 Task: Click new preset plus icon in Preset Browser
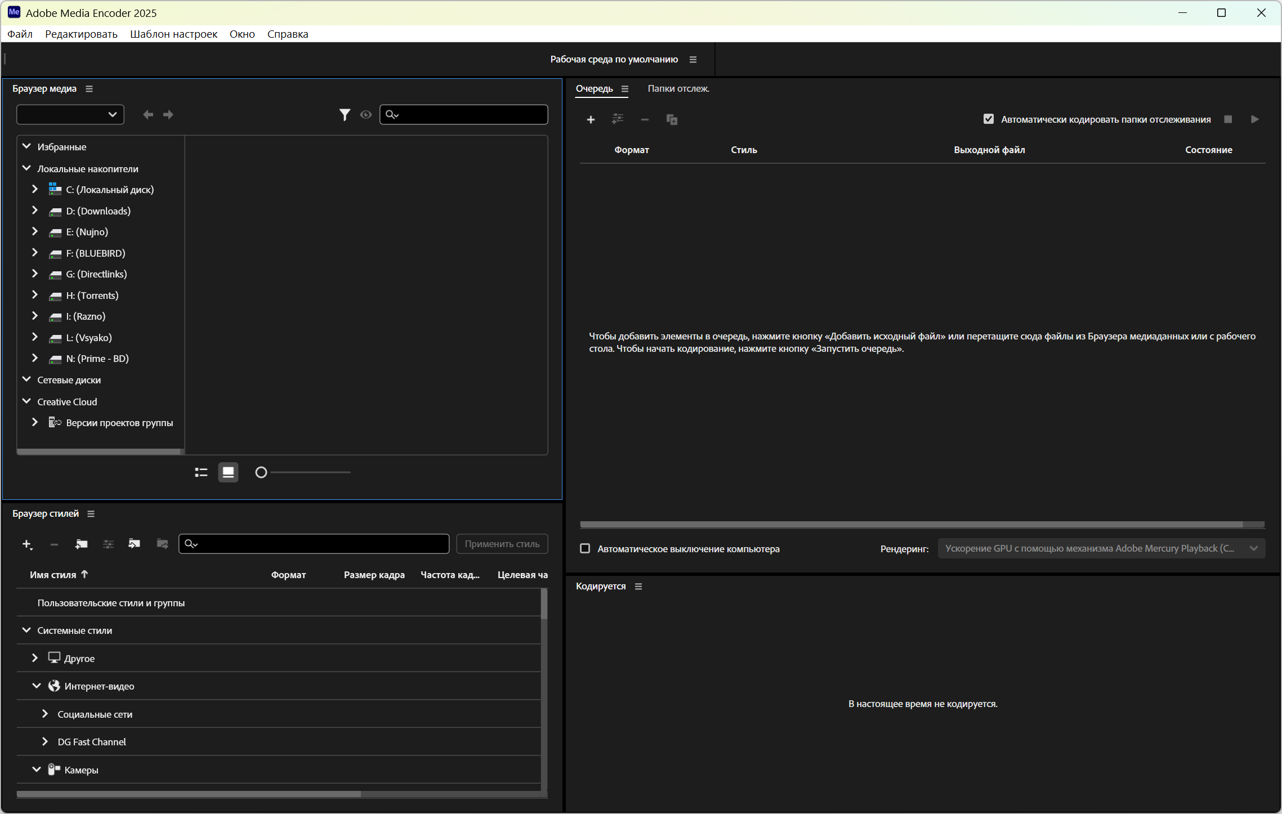coord(27,544)
